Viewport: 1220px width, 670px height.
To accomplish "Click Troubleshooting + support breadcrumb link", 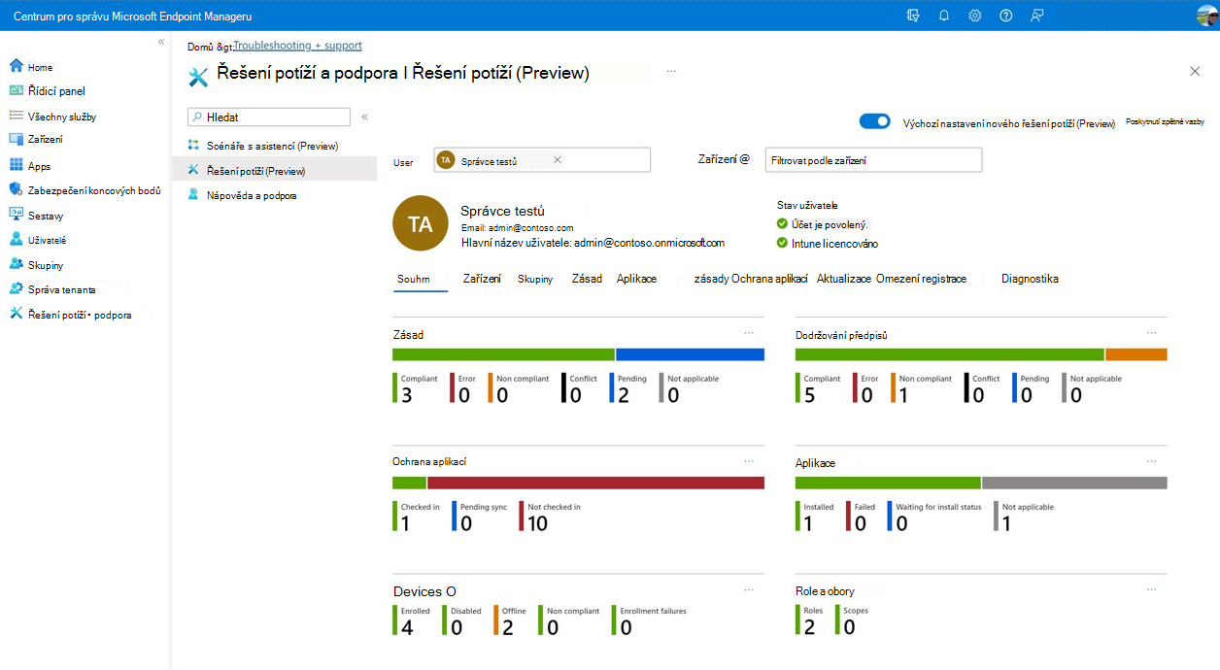I will click(x=298, y=46).
